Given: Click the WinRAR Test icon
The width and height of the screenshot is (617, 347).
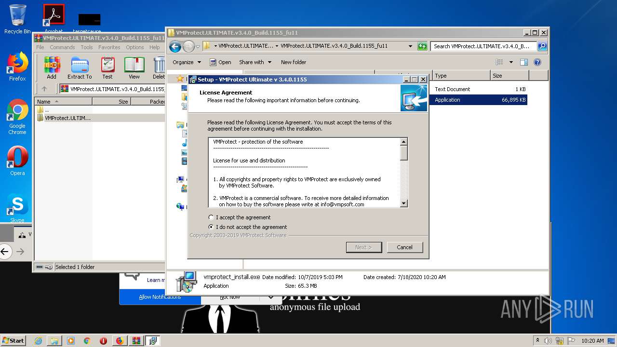Looking at the screenshot, I should click(107, 68).
